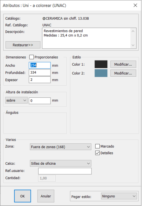Open the sobre installation height dropdown
The height and width of the screenshot is (206, 142).
[17, 100]
